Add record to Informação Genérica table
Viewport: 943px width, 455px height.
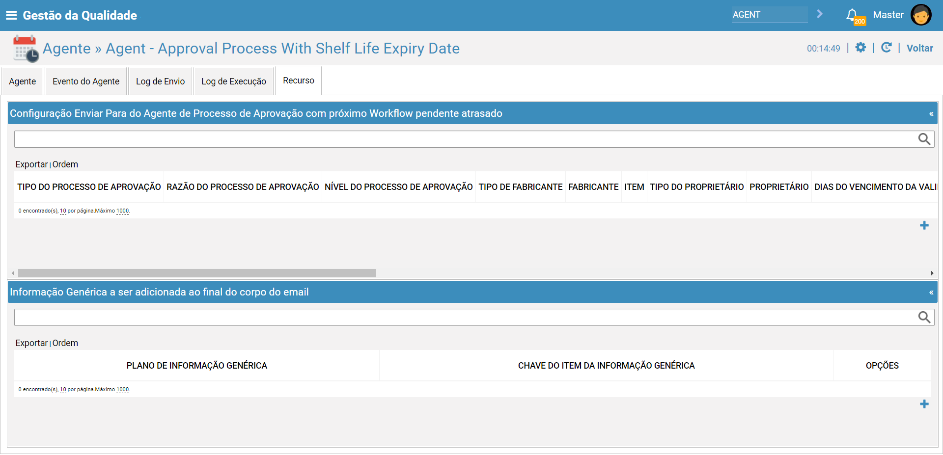point(924,404)
